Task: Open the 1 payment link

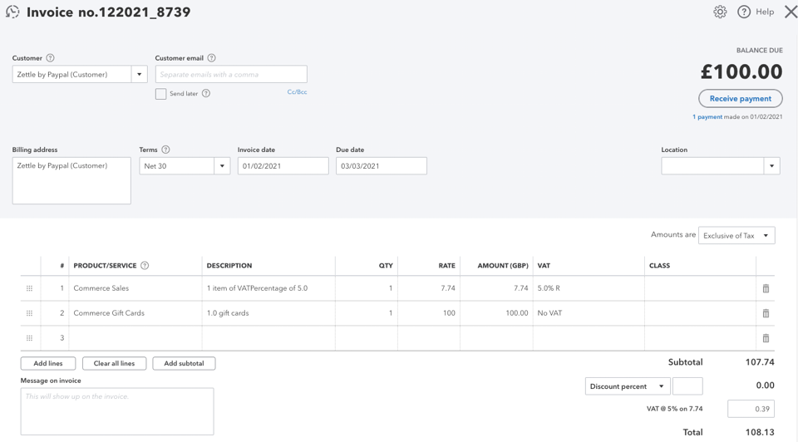Action: [707, 117]
